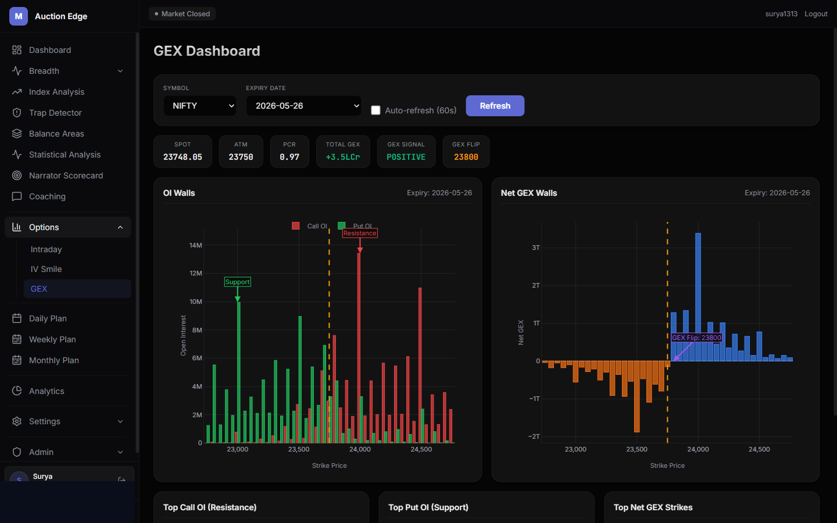Viewport: 837px width, 523px height.
Task: Toggle the Put OI legend series
Action: 355,226
